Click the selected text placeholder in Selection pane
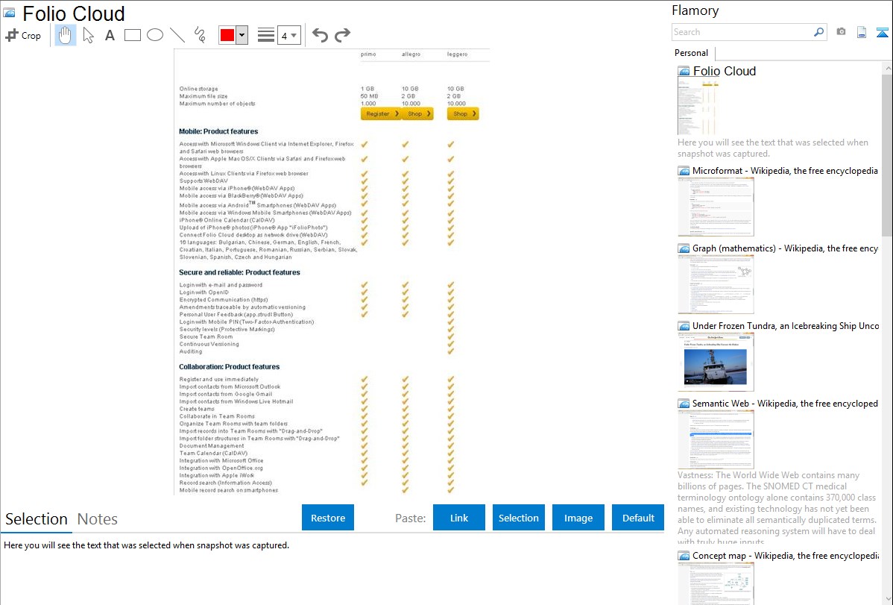893x605 pixels. point(146,545)
